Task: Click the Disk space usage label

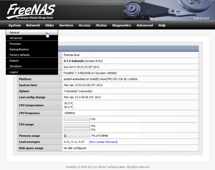Action: (x=31, y=148)
